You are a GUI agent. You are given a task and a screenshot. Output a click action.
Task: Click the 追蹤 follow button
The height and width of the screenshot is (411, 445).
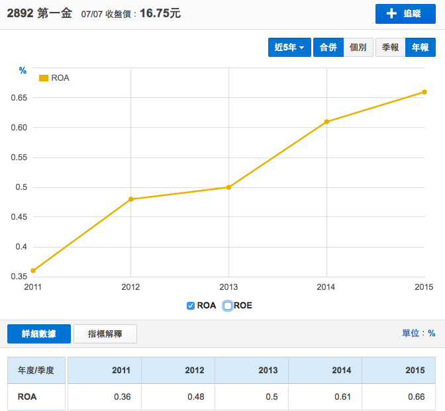click(405, 14)
